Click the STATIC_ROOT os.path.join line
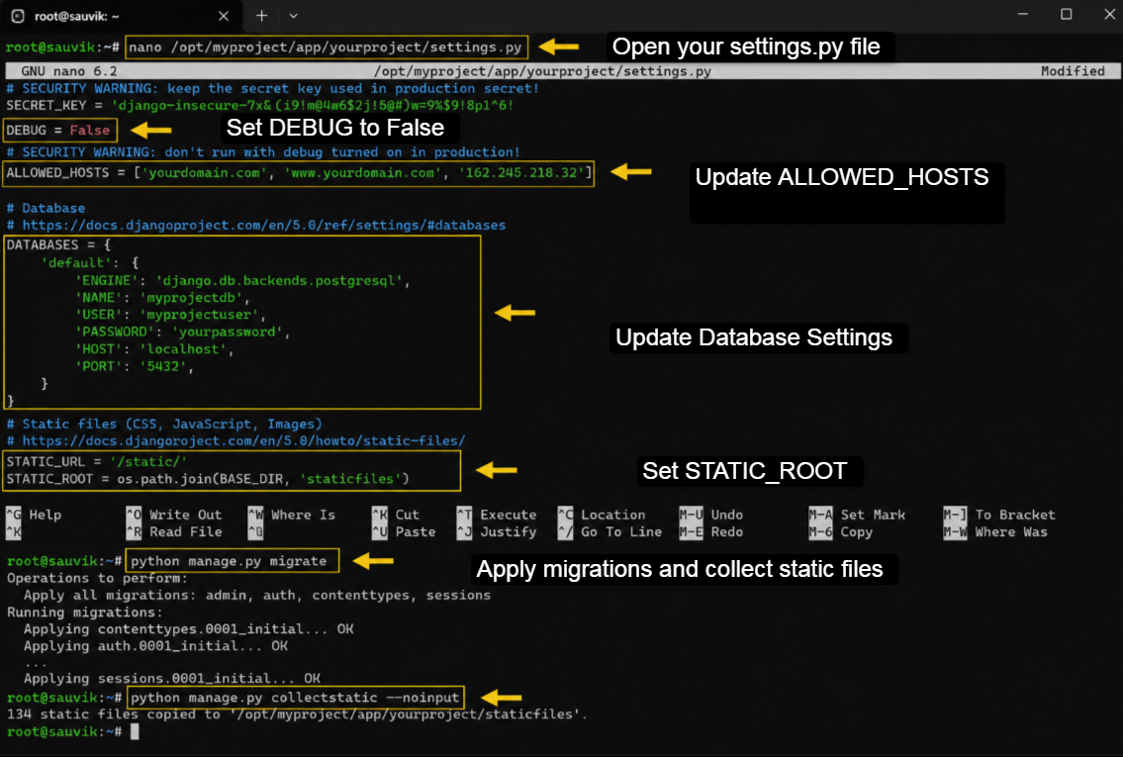Image resolution: width=1123 pixels, height=757 pixels. point(208,478)
